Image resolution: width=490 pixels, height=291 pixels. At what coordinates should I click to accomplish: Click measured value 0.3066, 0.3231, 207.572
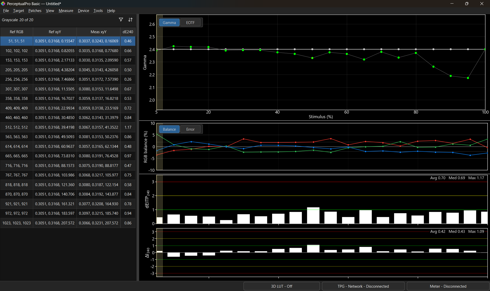pyautogui.click(x=99, y=223)
